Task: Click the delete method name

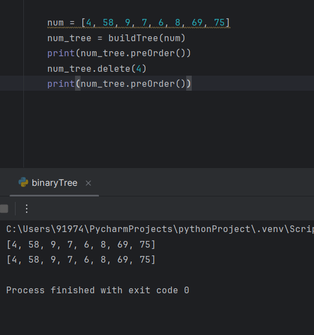Action: (114, 69)
